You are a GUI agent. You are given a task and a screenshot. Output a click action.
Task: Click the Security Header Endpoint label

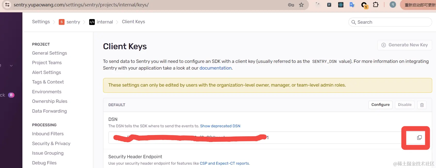135,157
